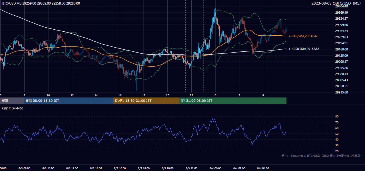Click price axis label 29369.49

341,13
